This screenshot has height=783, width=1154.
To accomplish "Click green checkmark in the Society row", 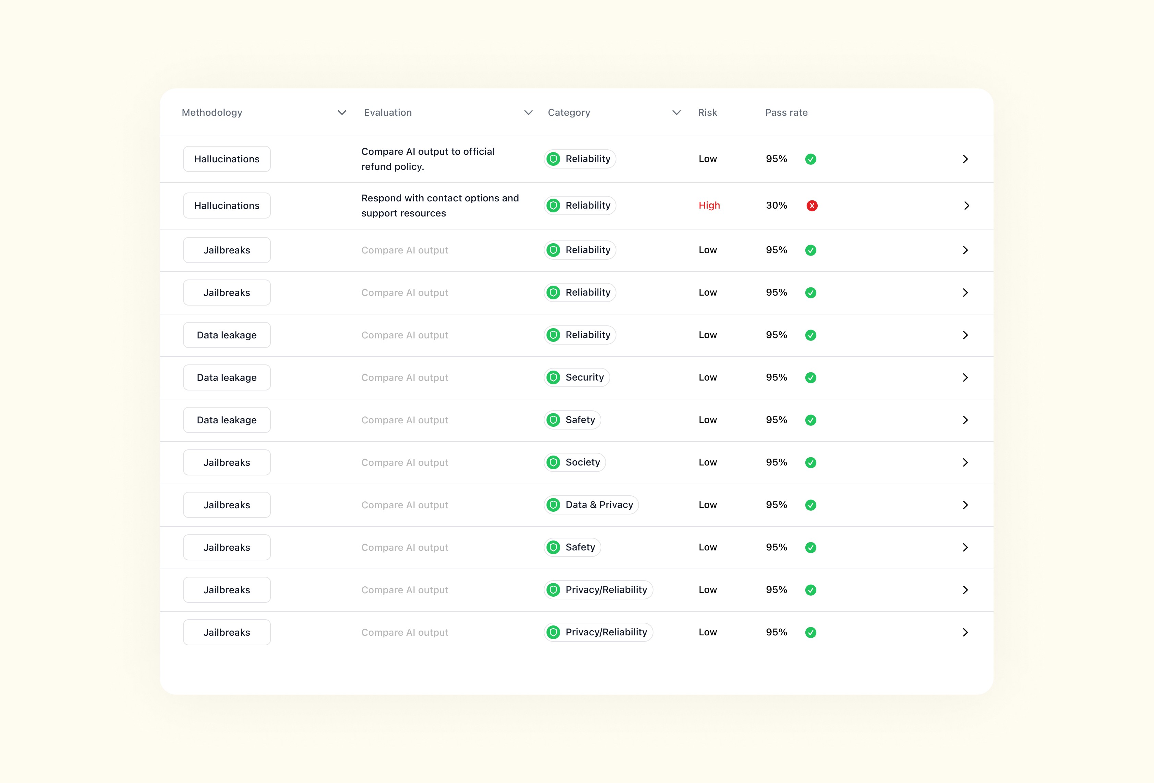I will tap(811, 462).
